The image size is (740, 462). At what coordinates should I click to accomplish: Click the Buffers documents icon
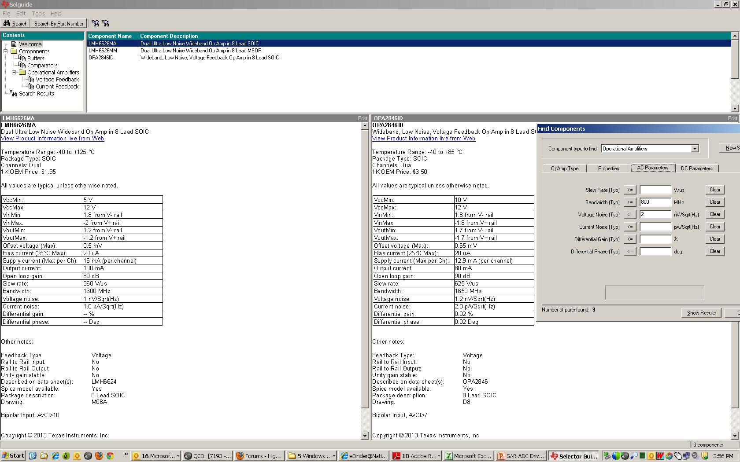pos(22,58)
